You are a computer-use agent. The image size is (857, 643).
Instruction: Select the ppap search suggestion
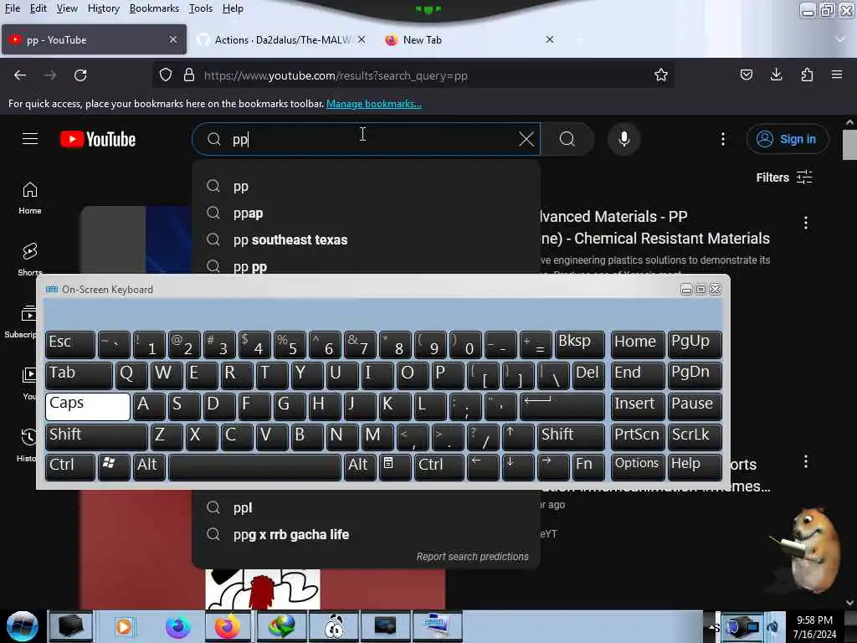[367, 213]
